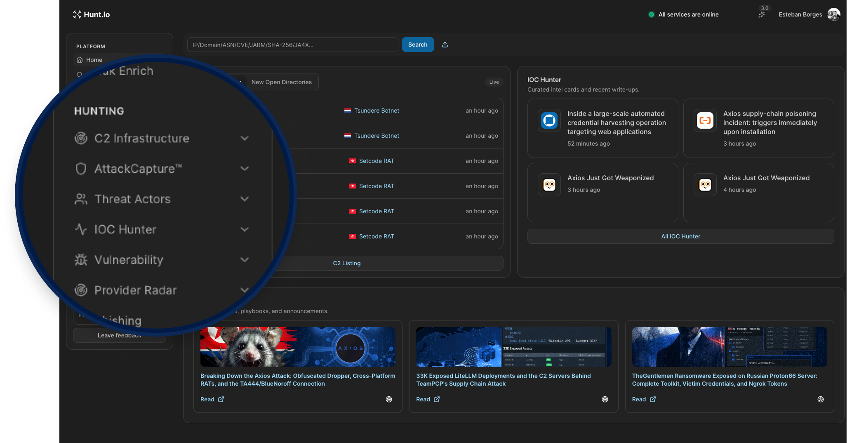This screenshot has height=443, width=847.
Task: Open the Proton66 ransomware thumbnail
Action: pyautogui.click(x=729, y=347)
